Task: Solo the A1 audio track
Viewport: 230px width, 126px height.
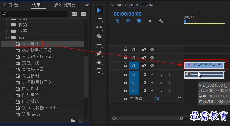Action: (161, 75)
